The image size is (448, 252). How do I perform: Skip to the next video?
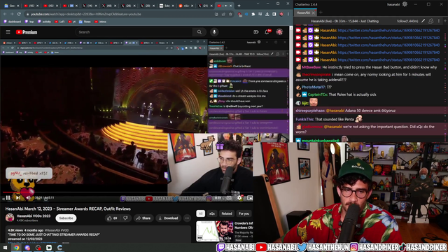tap(18, 197)
